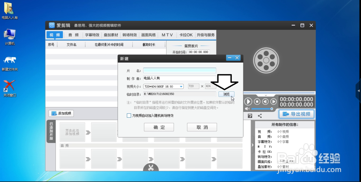Step back one frame in preview
Viewport: 361px width, 182px height.
click(x=265, y=101)
